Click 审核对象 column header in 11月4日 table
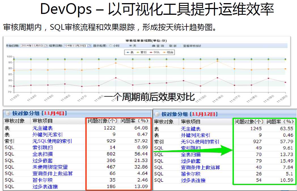Viewport: 297px width, 191px height. pos(14,121)
